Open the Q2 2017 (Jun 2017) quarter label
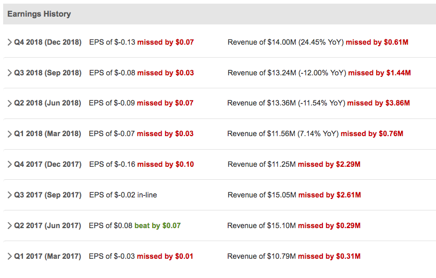The height and width of the screenshot is (278, 436). pyautogui.click(x=47, y=226)
